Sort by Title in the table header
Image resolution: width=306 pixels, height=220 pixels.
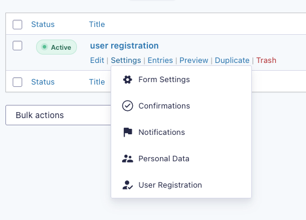[x=97, y=25]
